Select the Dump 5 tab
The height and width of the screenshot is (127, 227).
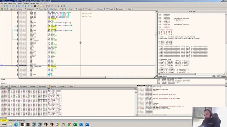point(43,86)
